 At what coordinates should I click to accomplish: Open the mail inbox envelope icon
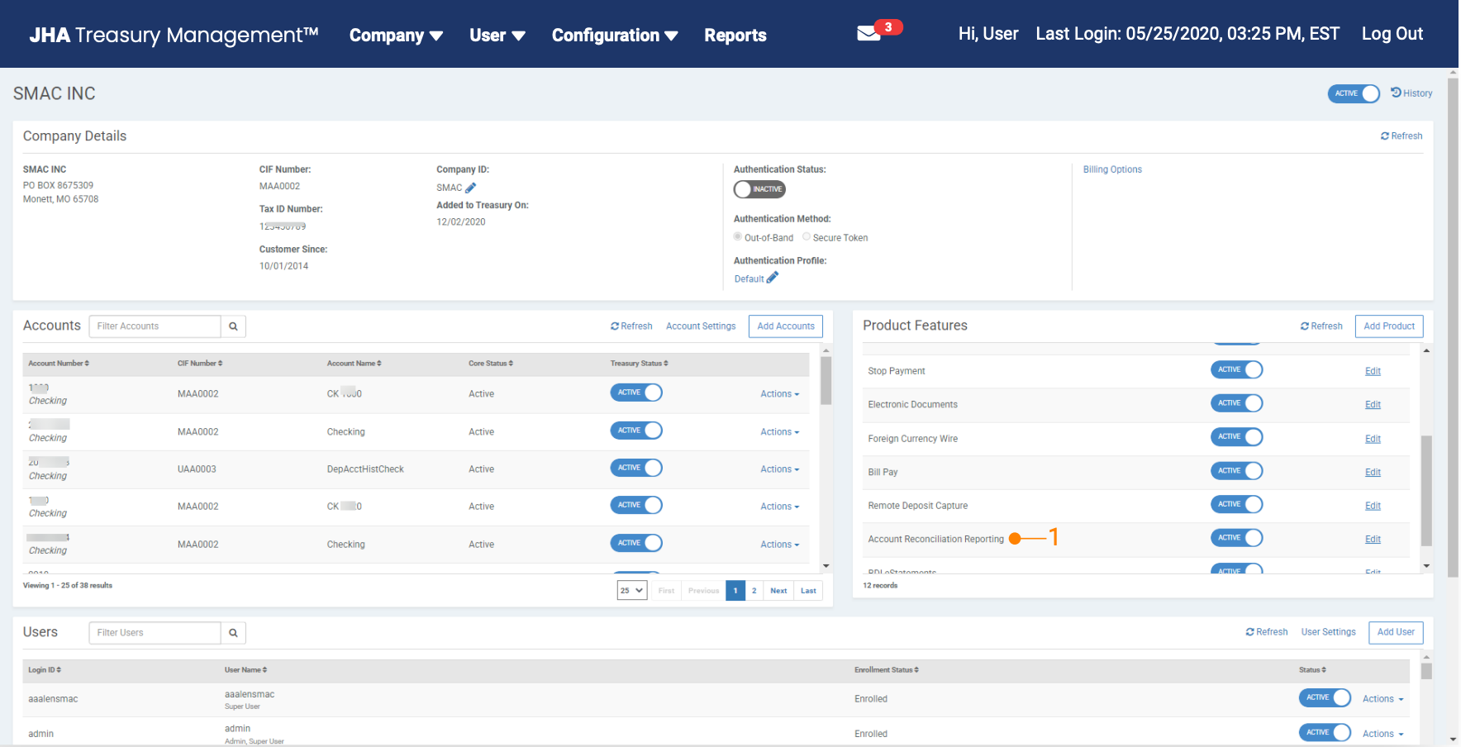[868, 34]
